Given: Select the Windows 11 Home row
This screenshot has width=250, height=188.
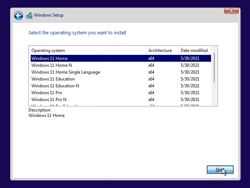Looking at the screenshot, I should [x=121, y=58].
